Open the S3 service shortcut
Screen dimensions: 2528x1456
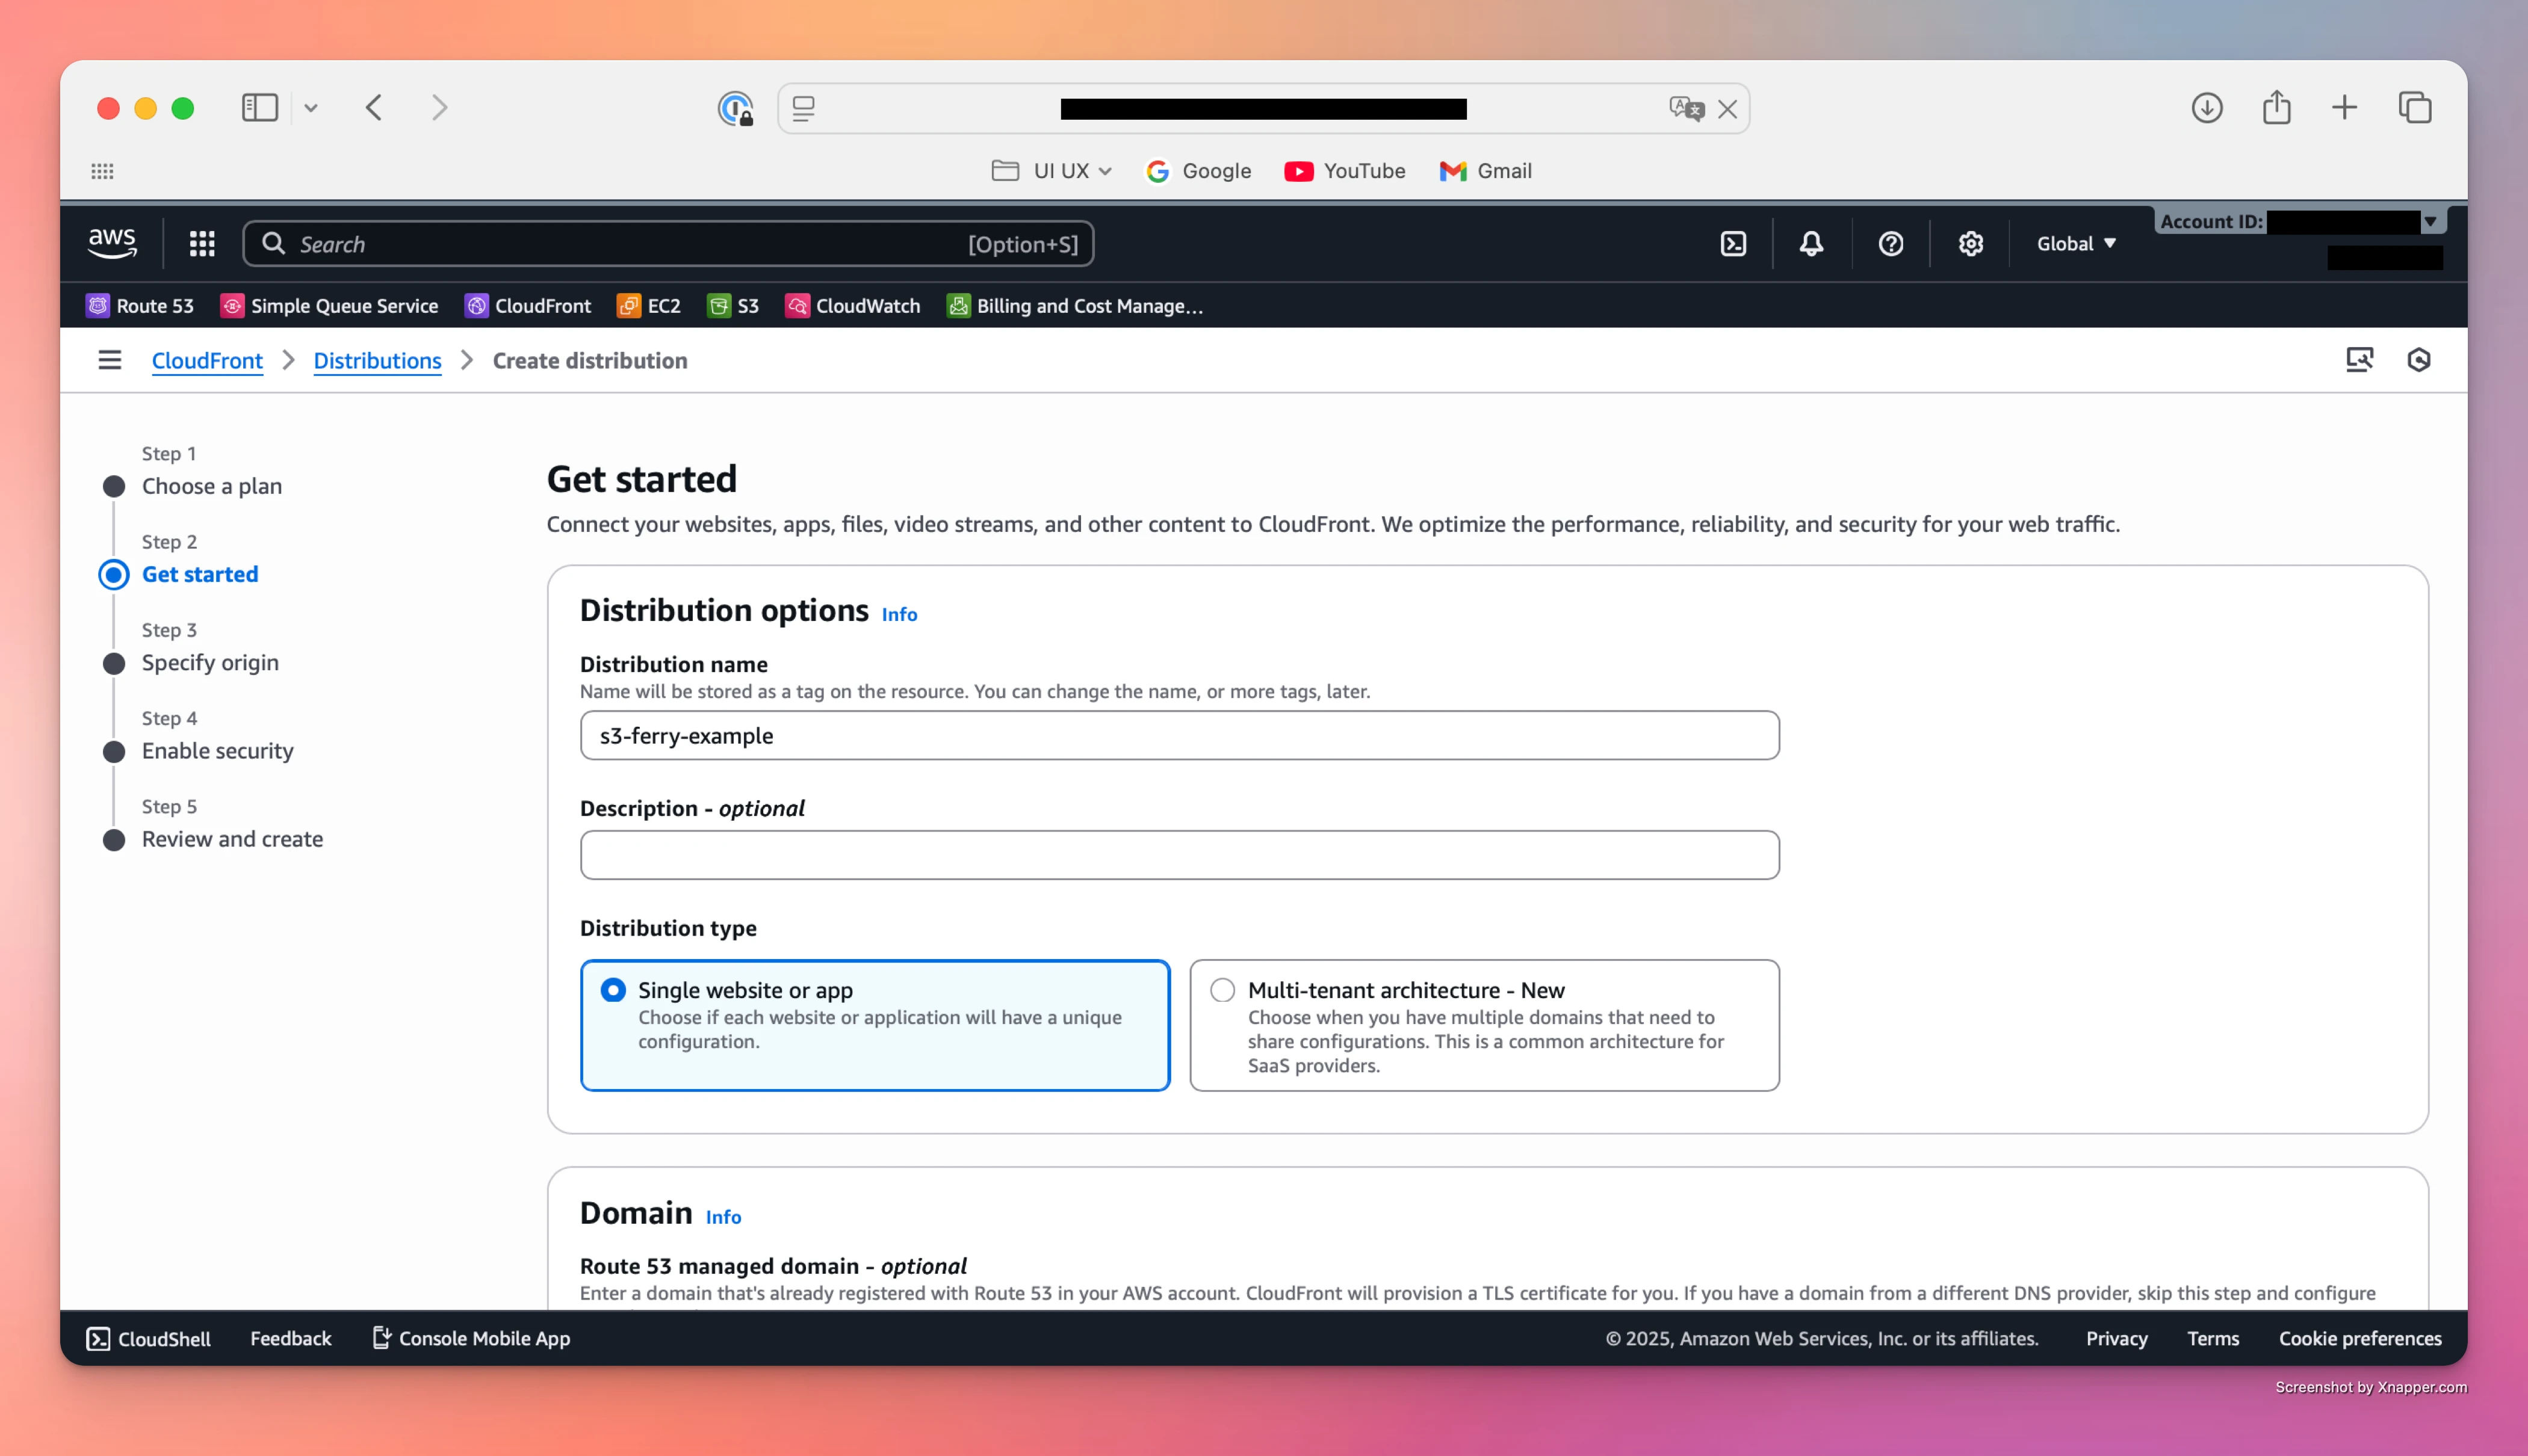(x=733, y=306)
